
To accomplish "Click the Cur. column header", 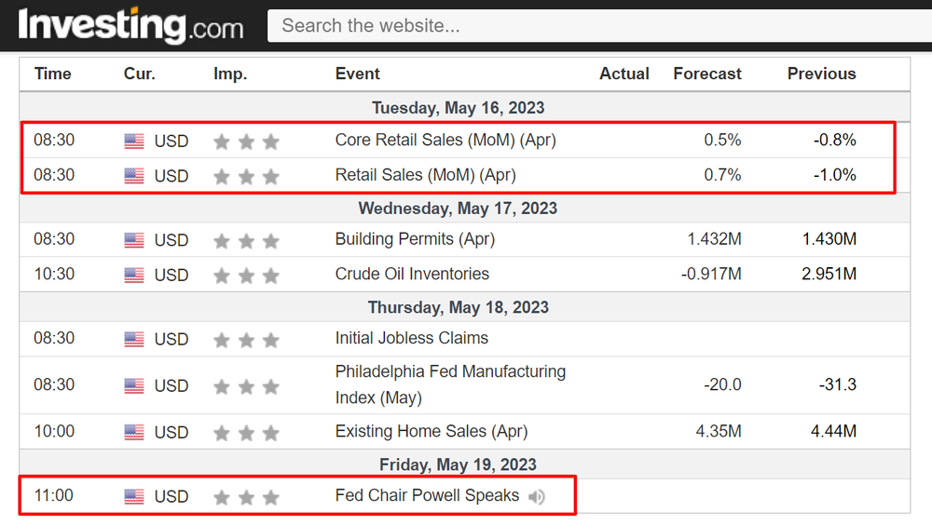I will [140, 74].
